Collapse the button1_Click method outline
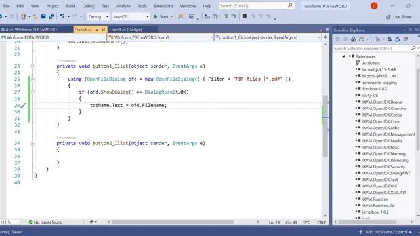This screenshot has width=420, height=236. click(x=32, y=66)
